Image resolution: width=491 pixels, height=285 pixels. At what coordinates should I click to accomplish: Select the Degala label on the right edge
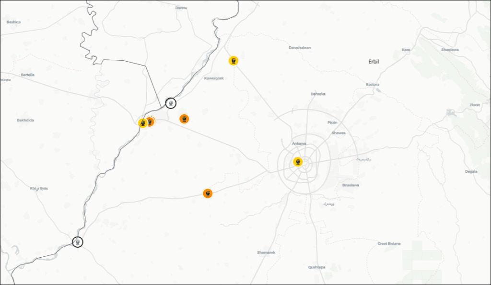pos(471,171)
